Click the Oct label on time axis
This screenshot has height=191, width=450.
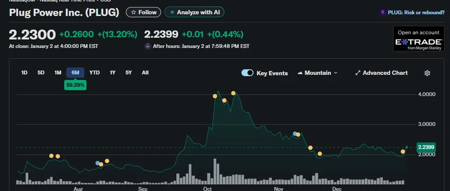(x=207, y=189)
